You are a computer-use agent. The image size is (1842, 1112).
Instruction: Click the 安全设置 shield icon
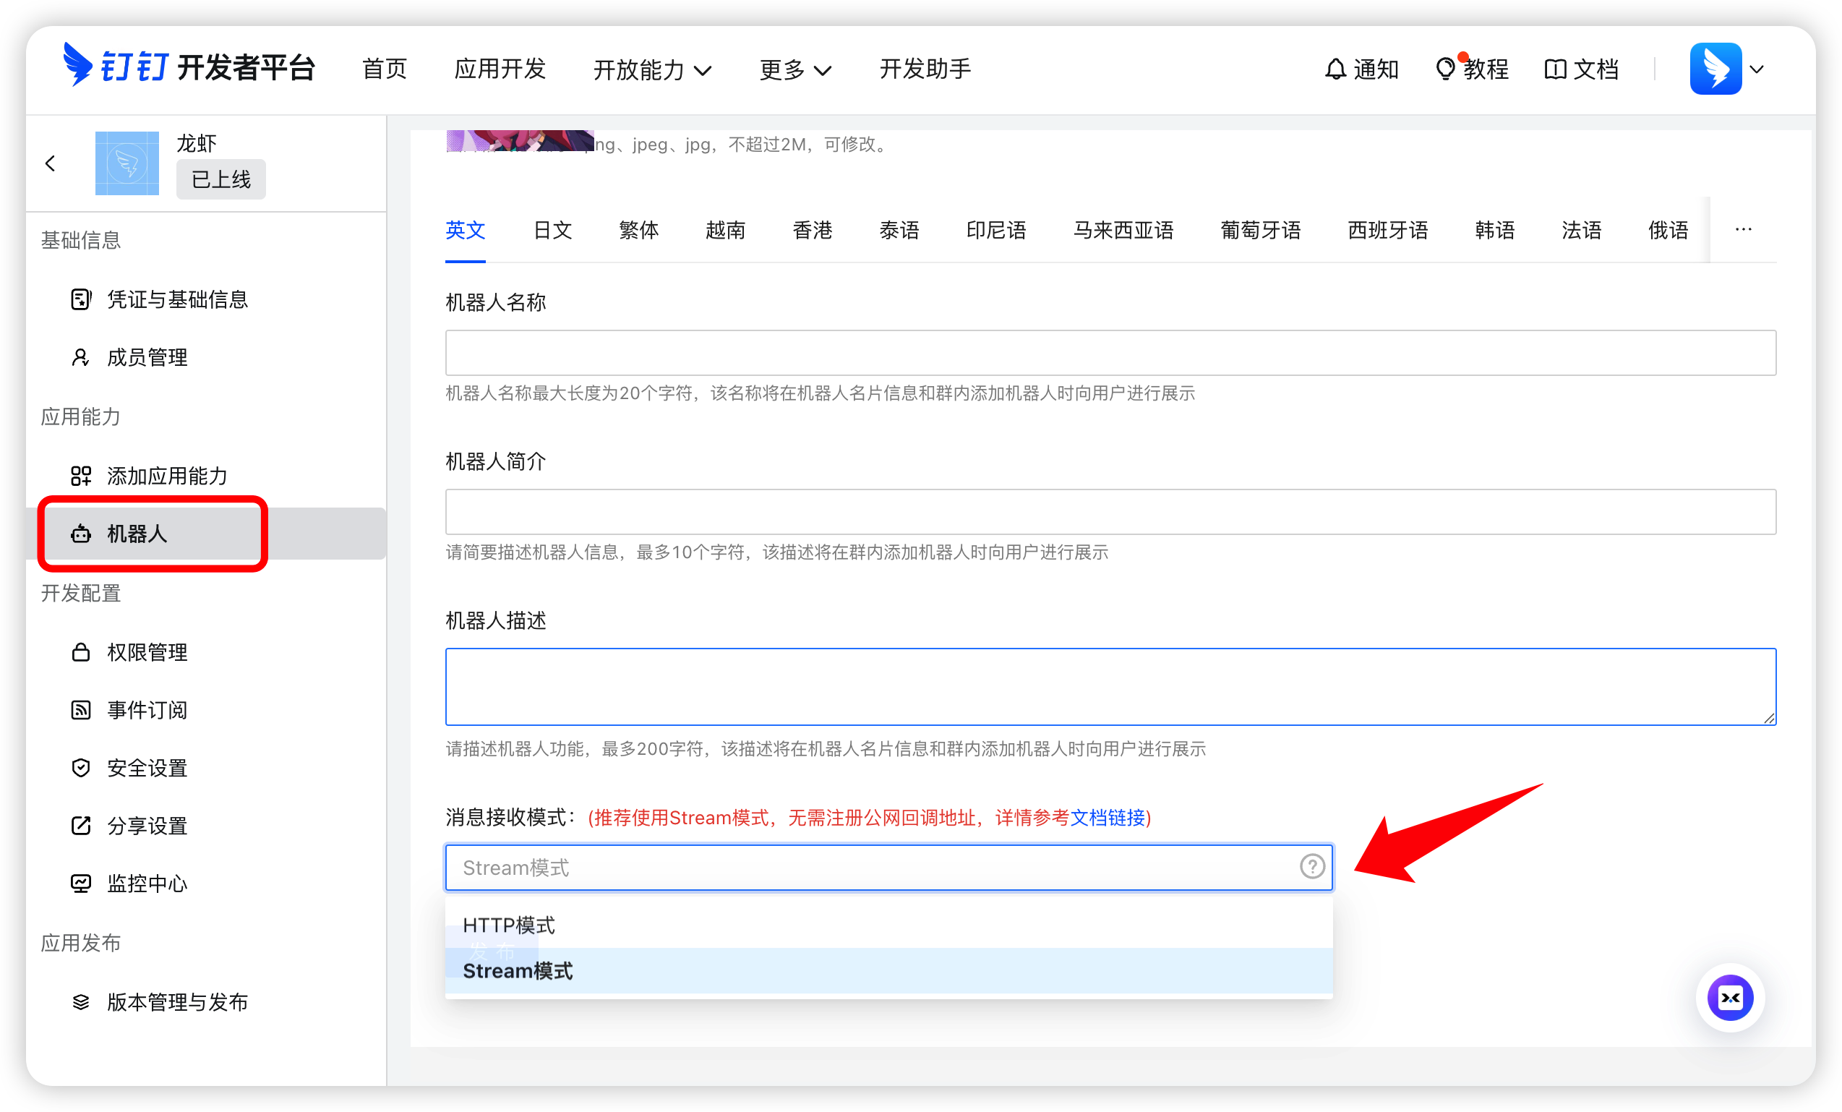[81, 767]
